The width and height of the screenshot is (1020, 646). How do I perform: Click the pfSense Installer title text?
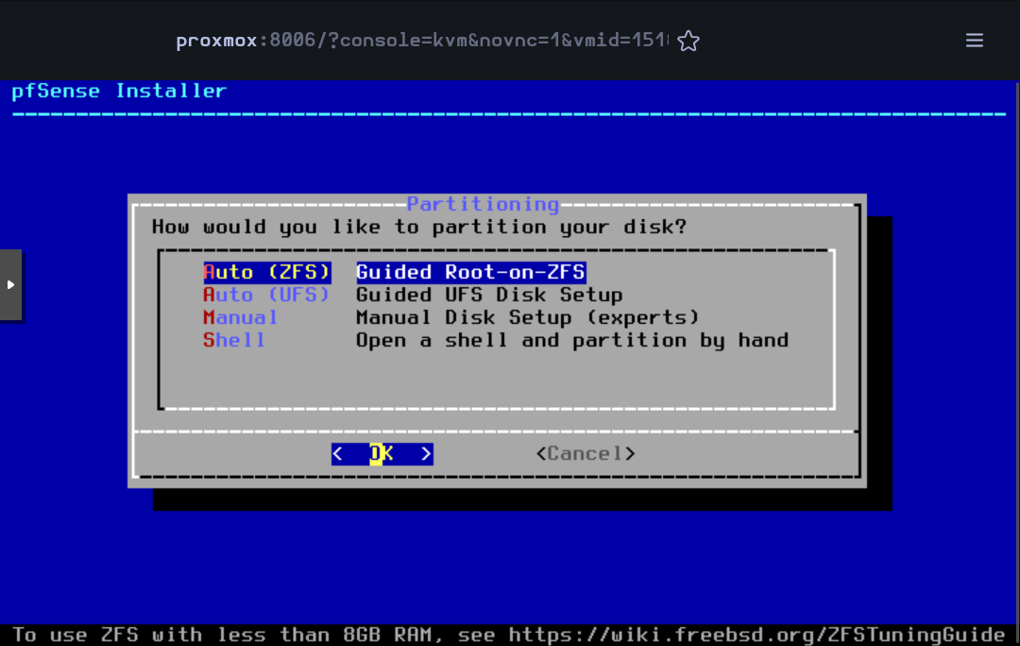119,91
